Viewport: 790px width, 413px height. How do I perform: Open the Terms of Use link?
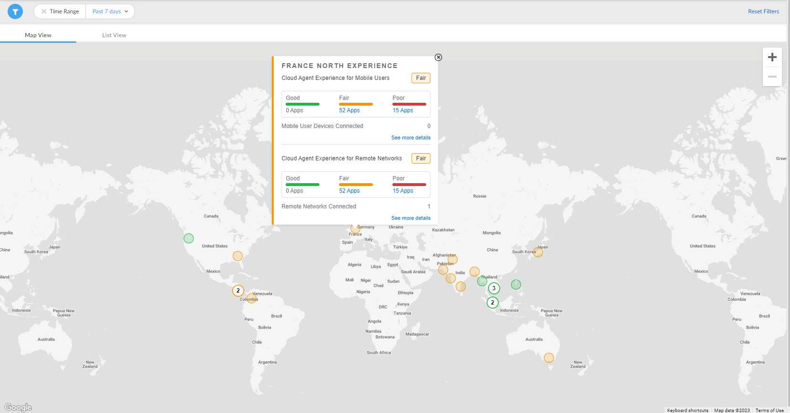click(769, 410)
